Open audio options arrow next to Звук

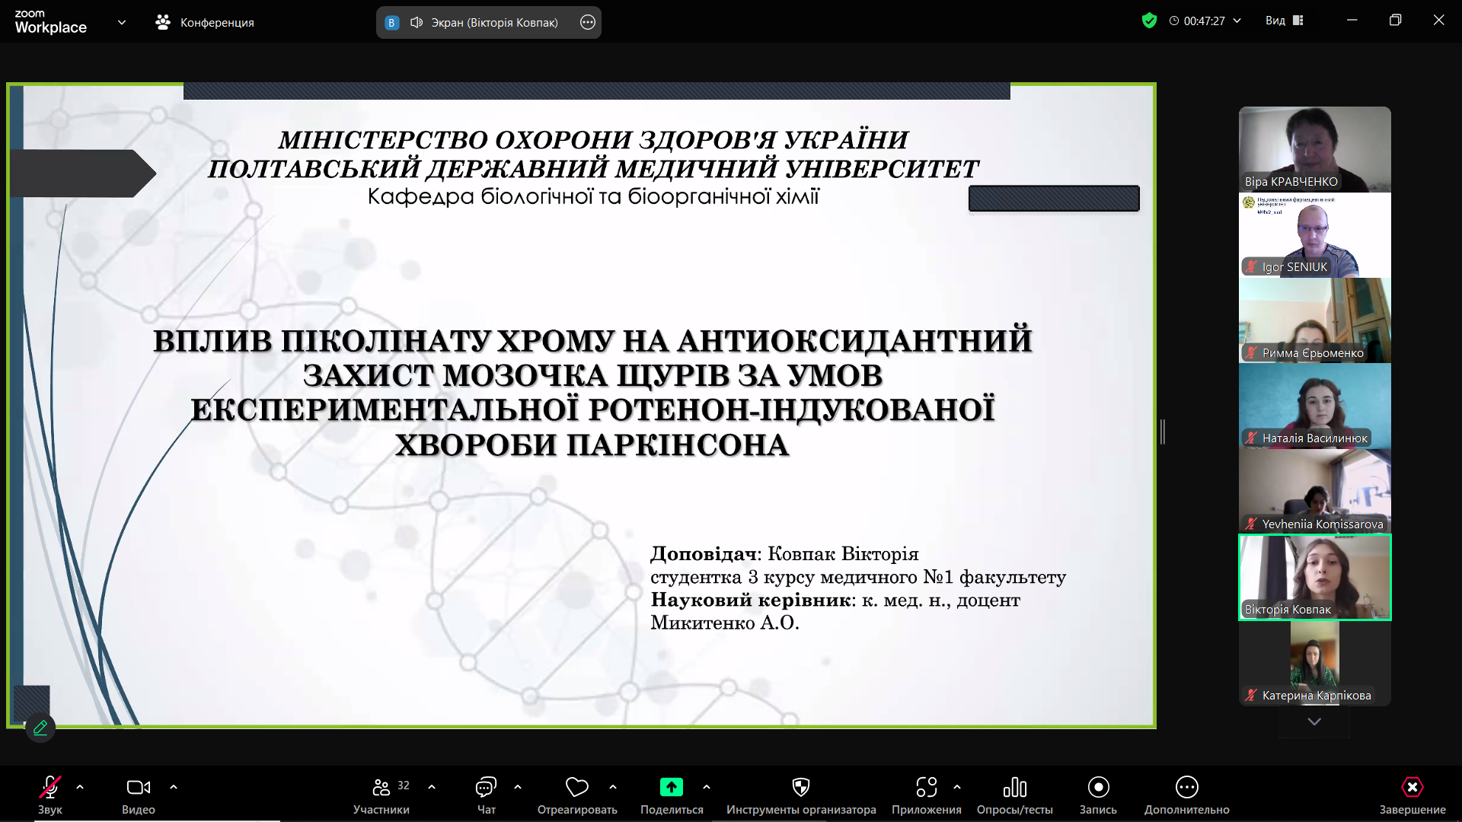coord(80,787)
